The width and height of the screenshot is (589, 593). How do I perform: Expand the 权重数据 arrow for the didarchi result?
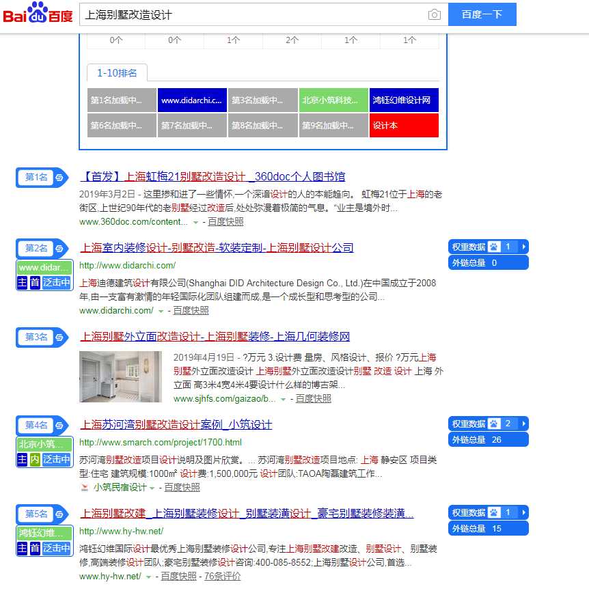(523, 247)
